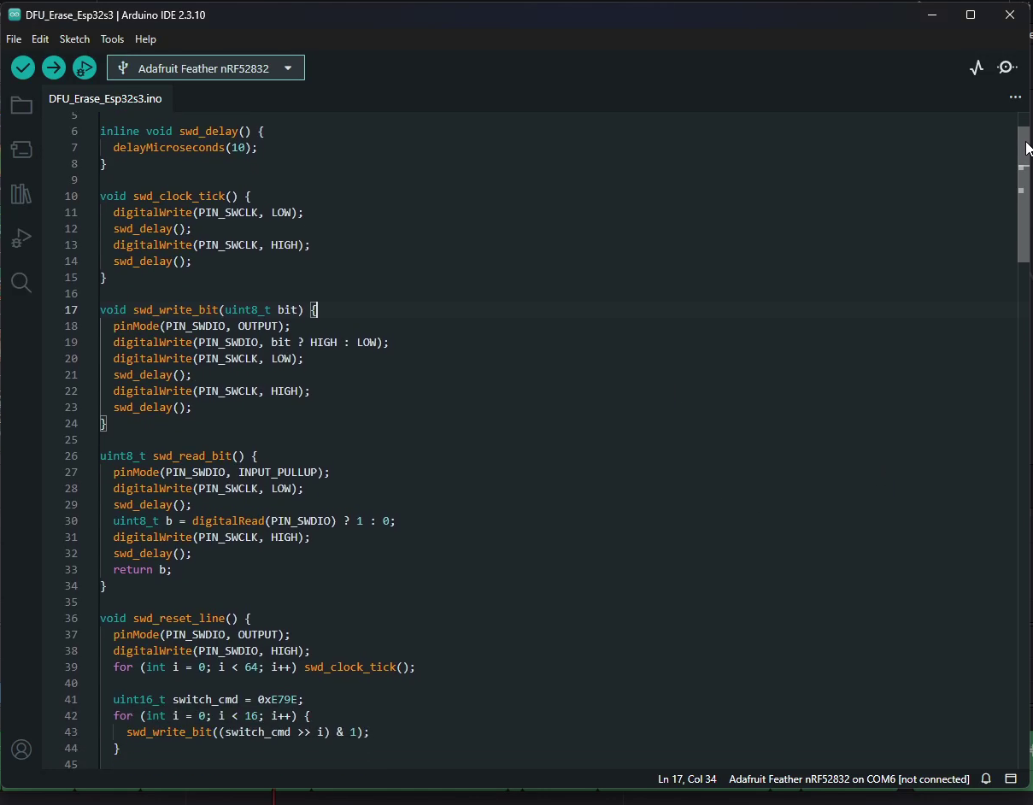The height and width of the screenshot is (805, 1033).
Task: Open notifications bell in status bar
Action: 986,779
